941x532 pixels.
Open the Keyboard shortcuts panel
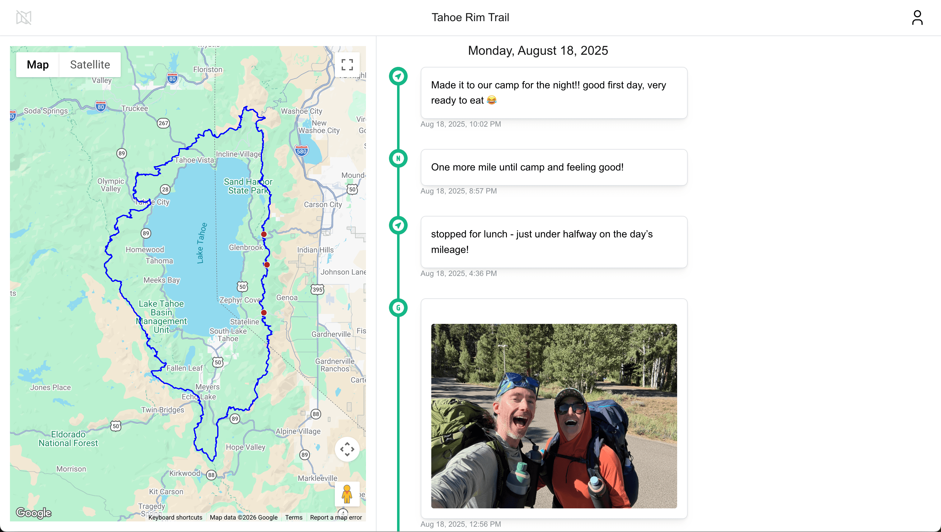coord(176,517)
